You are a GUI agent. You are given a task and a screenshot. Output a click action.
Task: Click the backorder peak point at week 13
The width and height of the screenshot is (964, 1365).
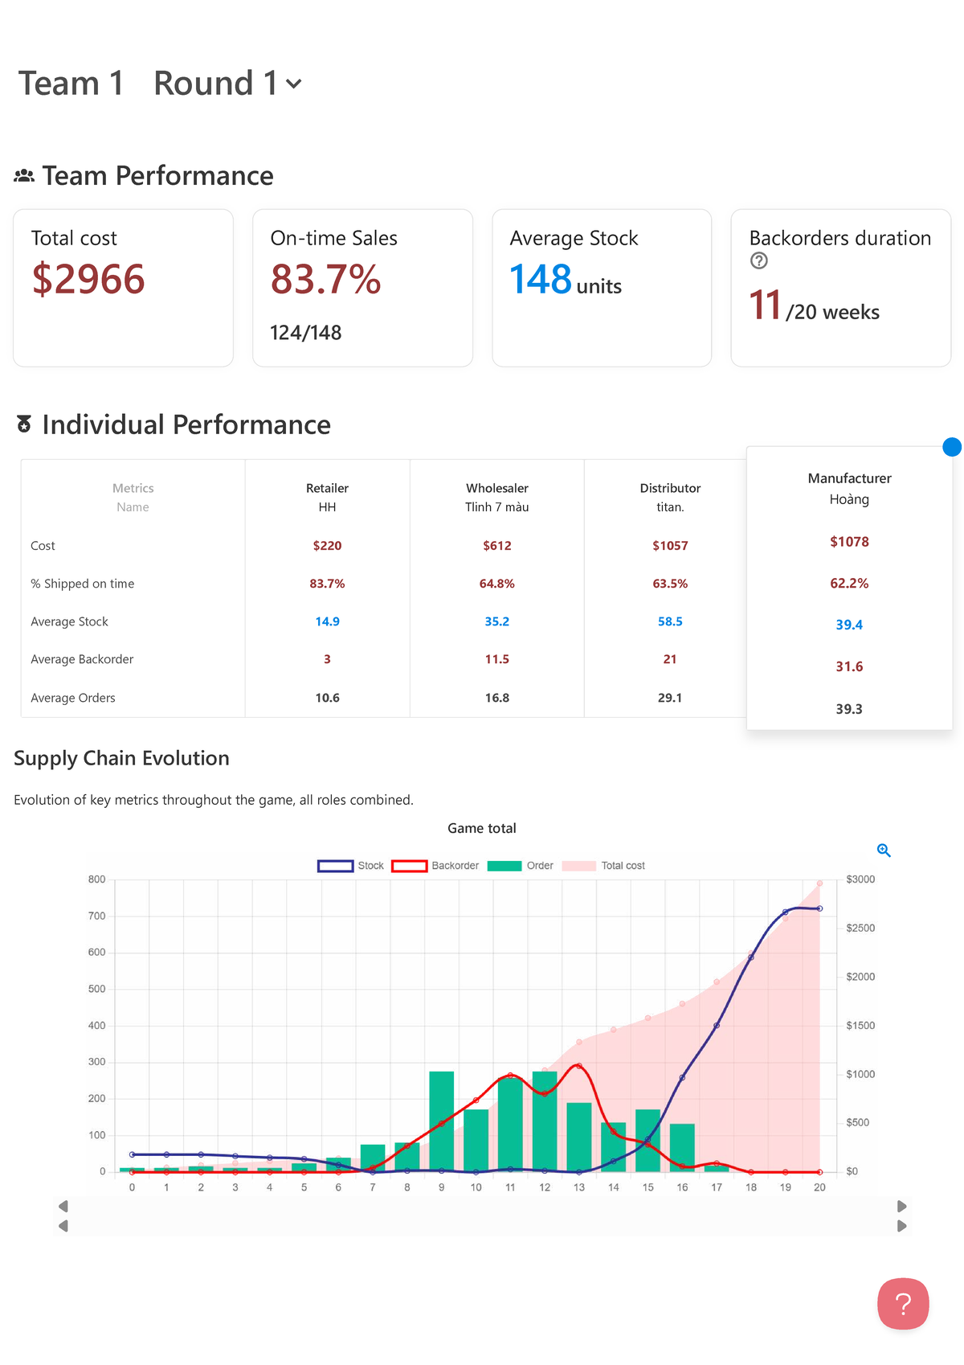tap(579, 1066)
